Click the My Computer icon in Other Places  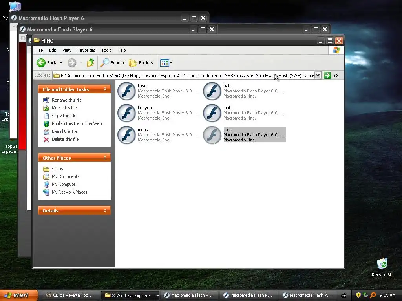pyautogui.click(x=46, y=184)
